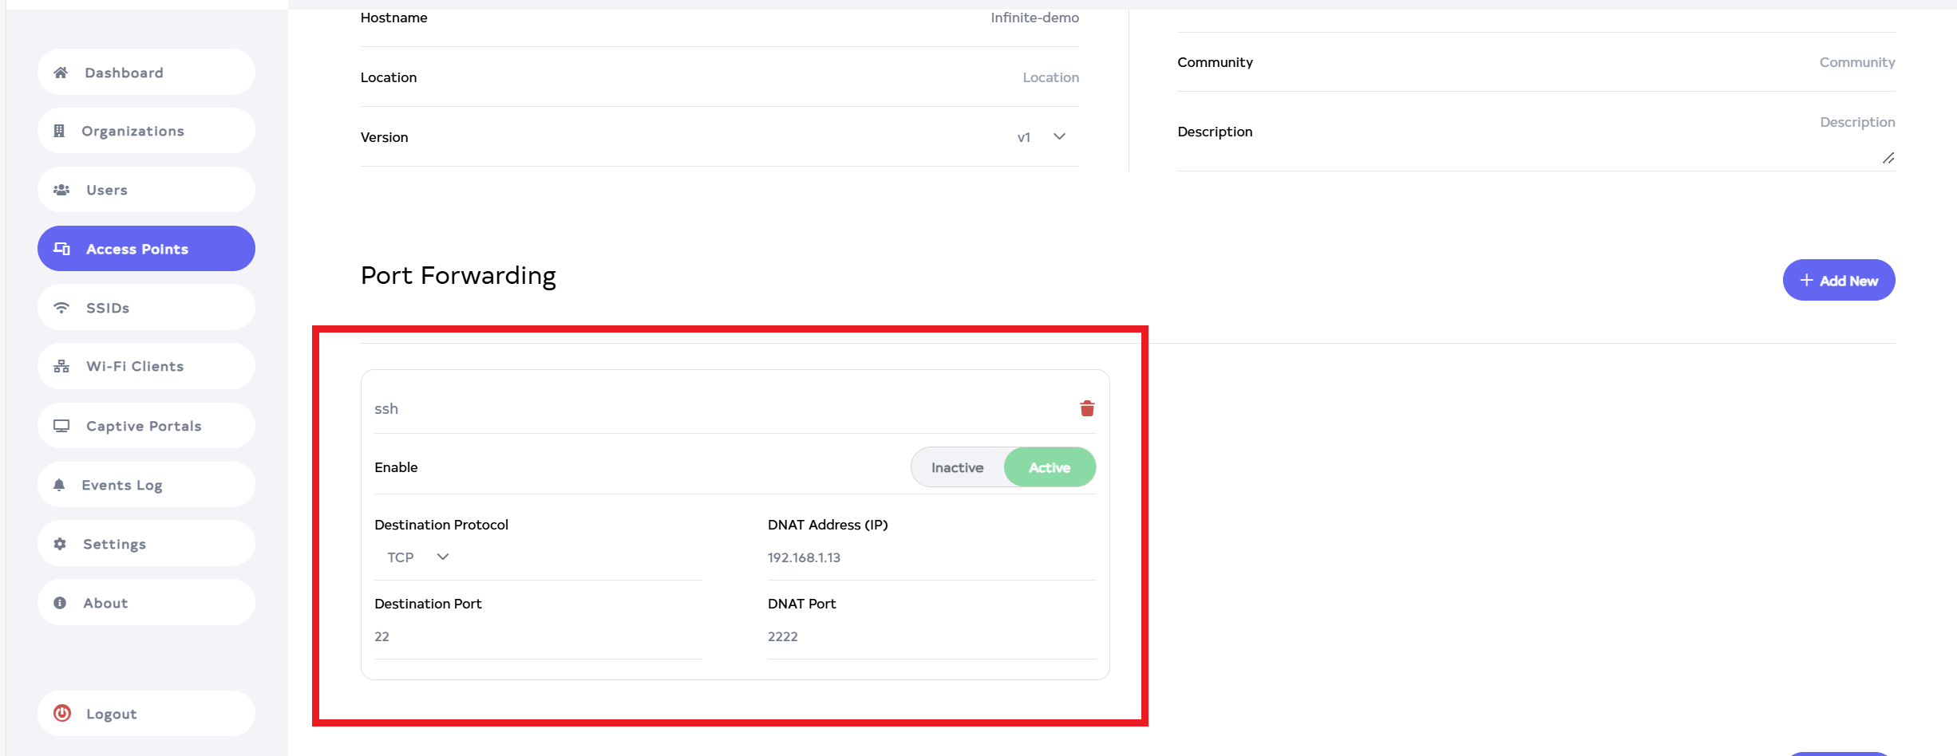Open the Version dropdown
Viewport: 1957px width, 756px height.
pos(1058,137)
